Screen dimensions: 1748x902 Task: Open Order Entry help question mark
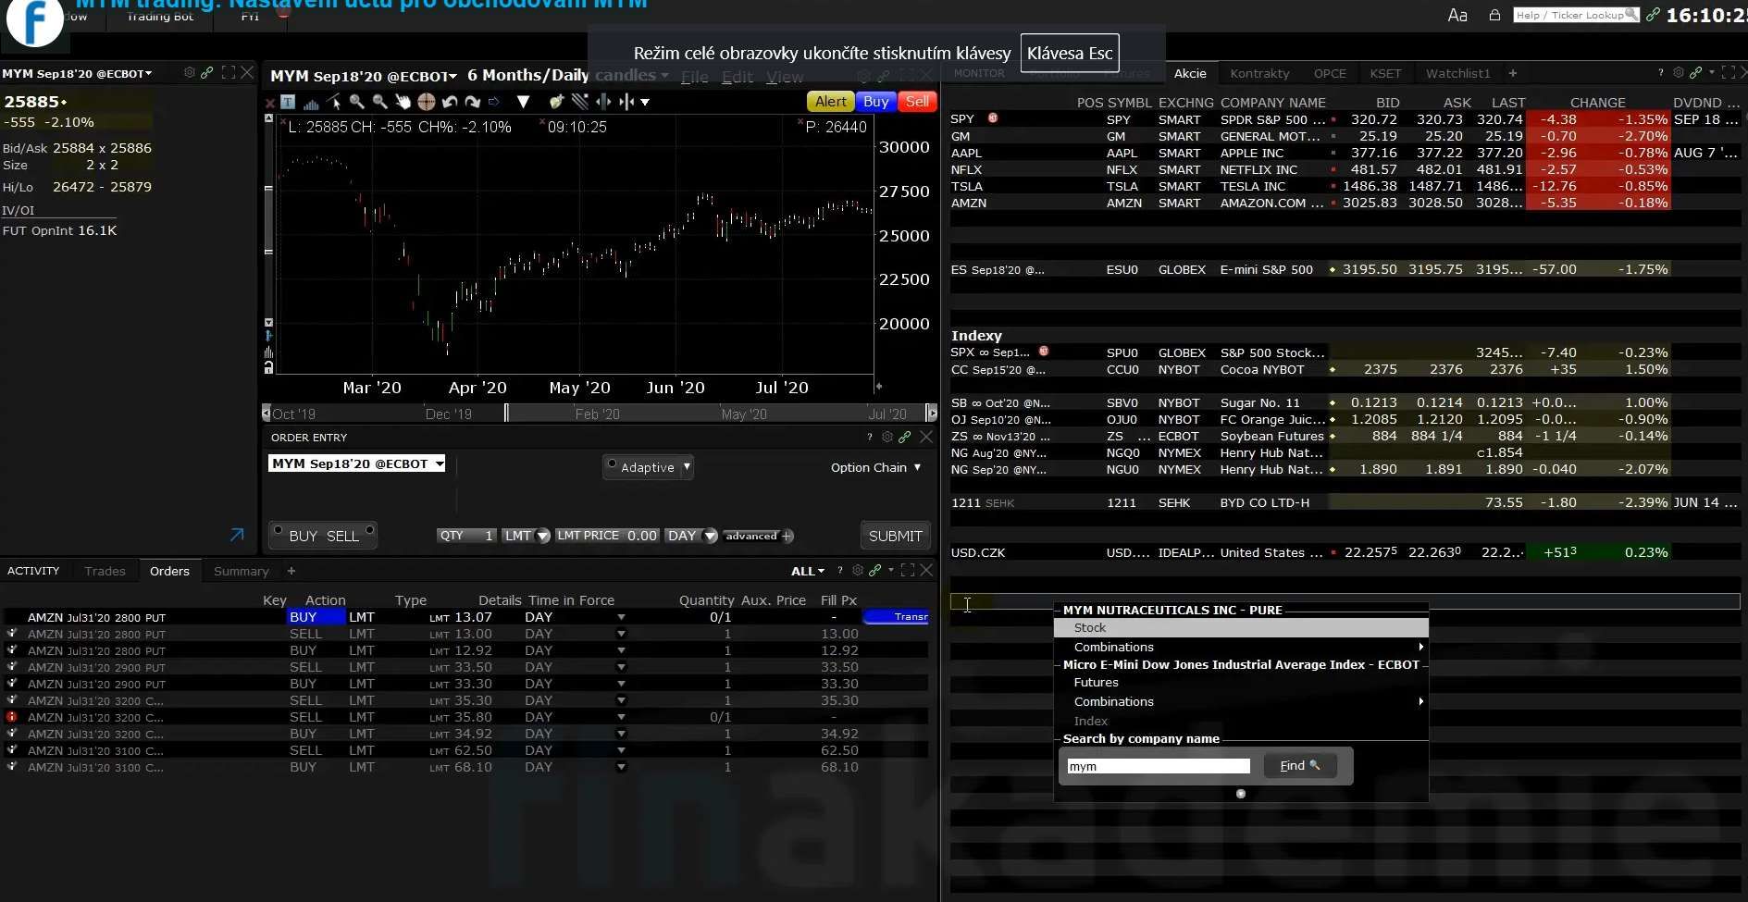[x=870, y=437]
